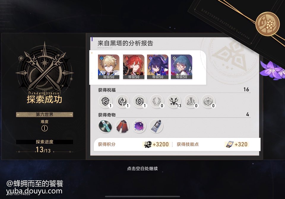This screenshot has height=199, width=285.
Task: Click 点击空白处继续 to continue
Action: click(x=142, y=168)
